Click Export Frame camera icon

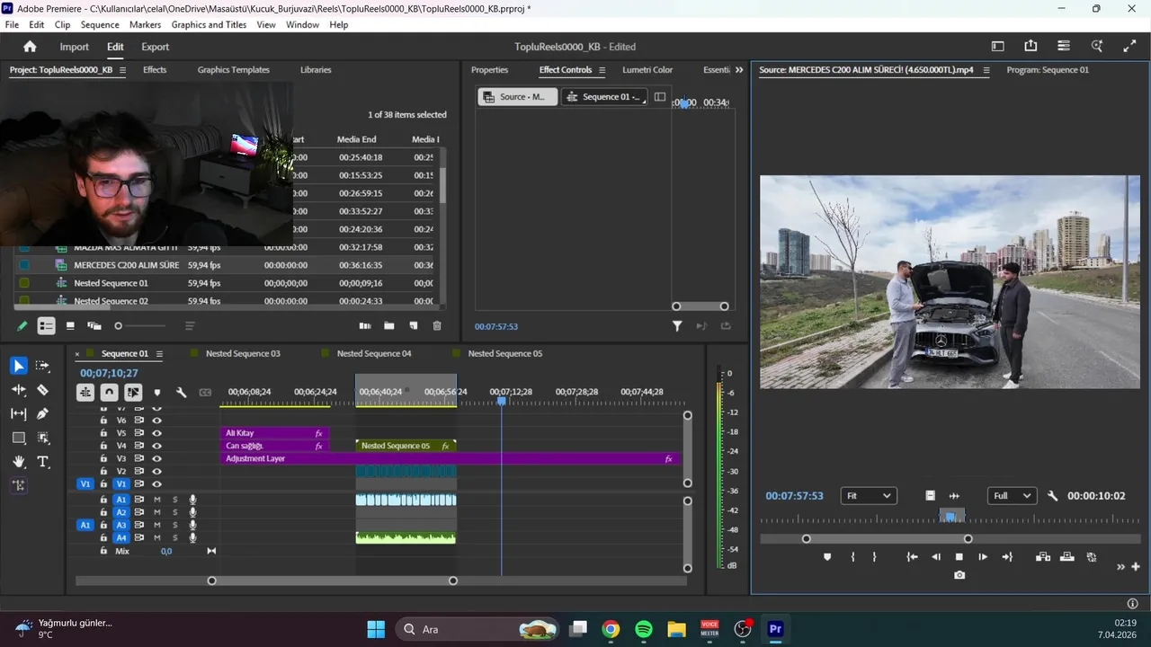point(959,575)
